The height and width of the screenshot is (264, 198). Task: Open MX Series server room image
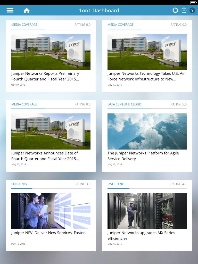point(147,211)
